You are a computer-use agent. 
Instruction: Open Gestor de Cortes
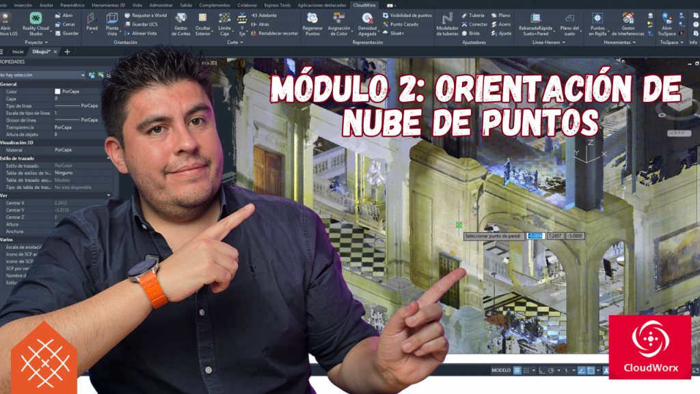pyautogui.click(x=180, y=24)
